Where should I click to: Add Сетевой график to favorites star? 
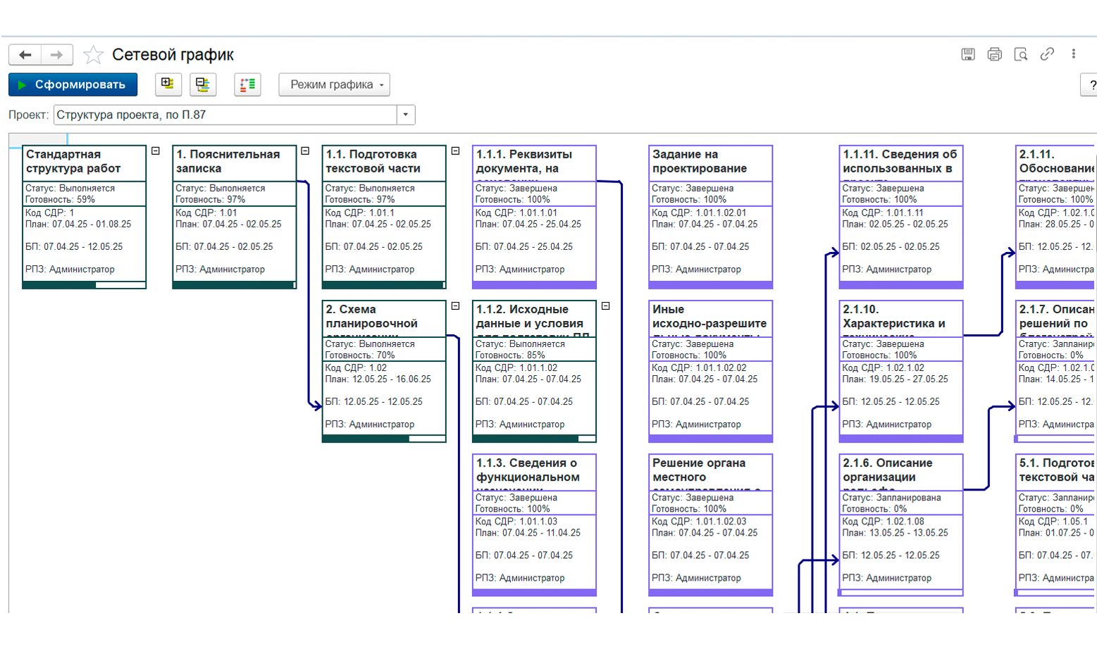click(x=93, y=55)
